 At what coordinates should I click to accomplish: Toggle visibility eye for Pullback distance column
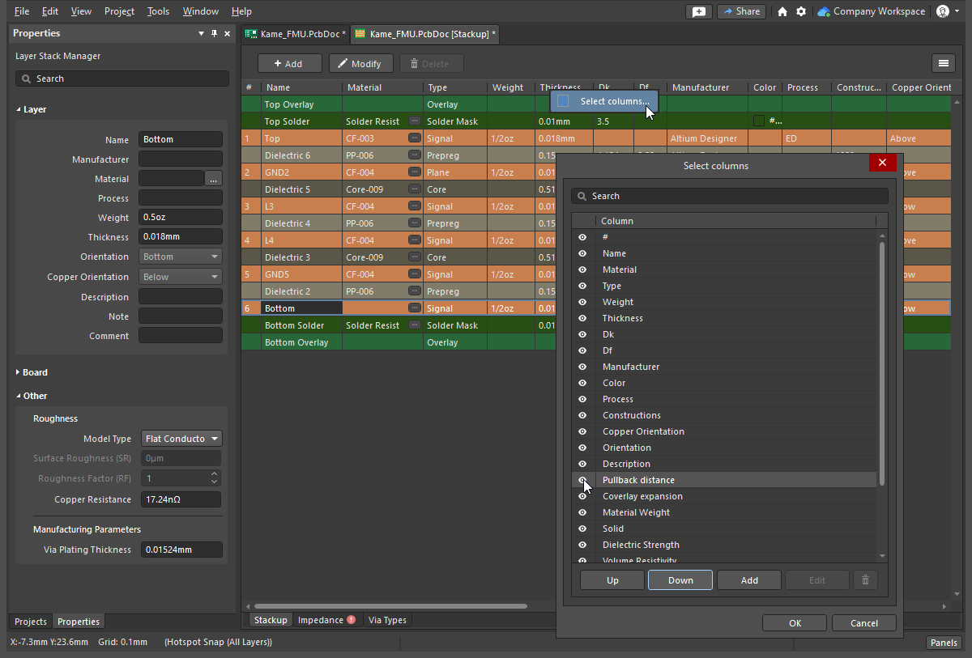[582, 480]
